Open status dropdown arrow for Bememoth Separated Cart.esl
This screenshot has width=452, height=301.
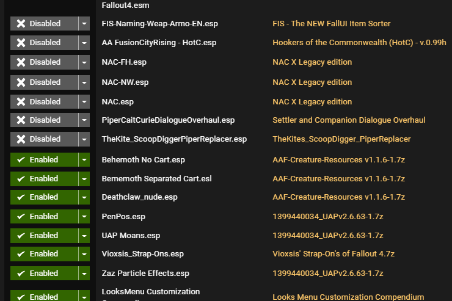84,179
